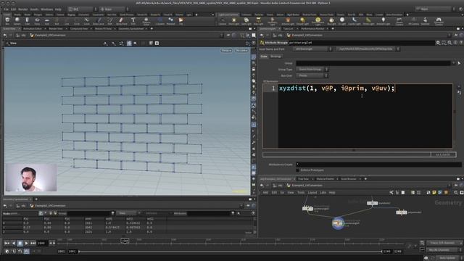Select the Platonic Solids shelf tool
This screenshot has height=261, width=464.
click(146, 21)
